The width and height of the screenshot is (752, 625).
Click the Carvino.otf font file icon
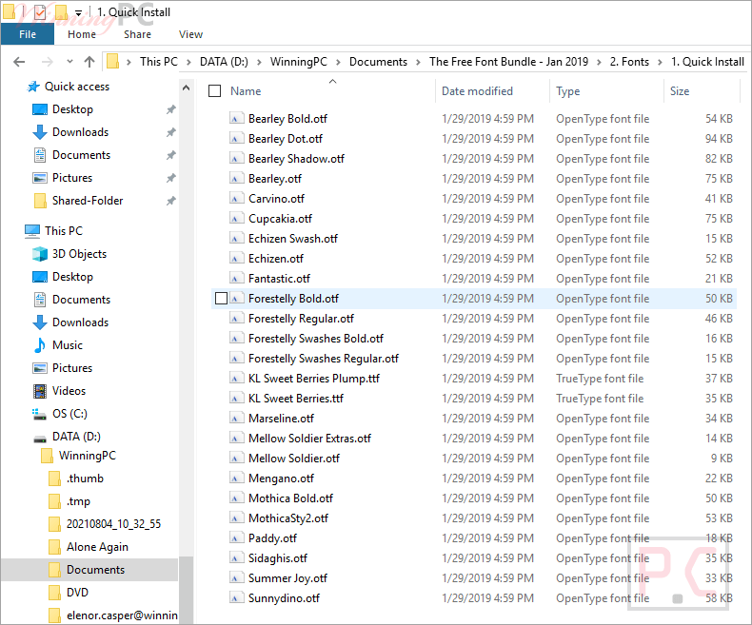(235, 199)
